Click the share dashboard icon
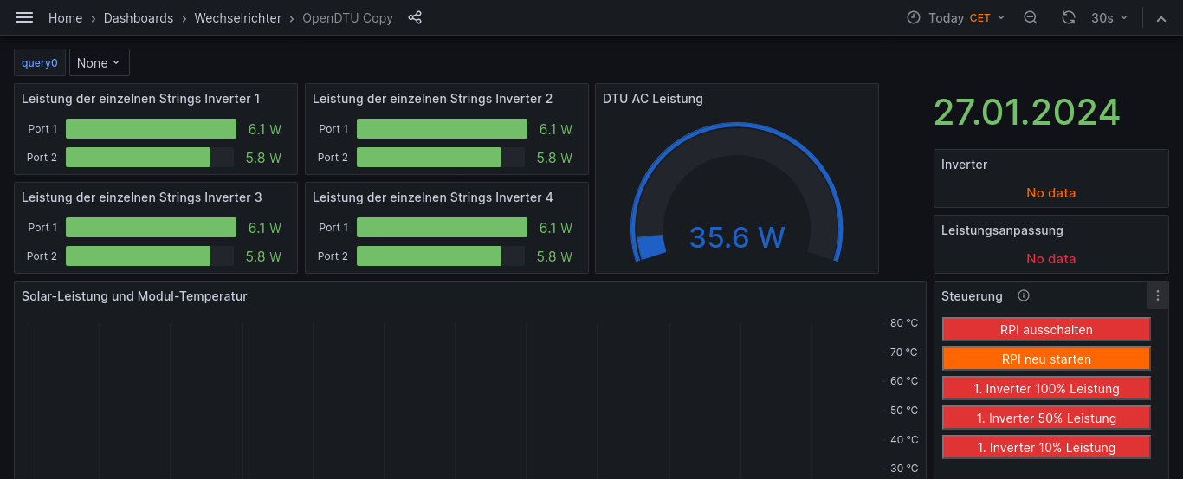 (x=415, y=17)
